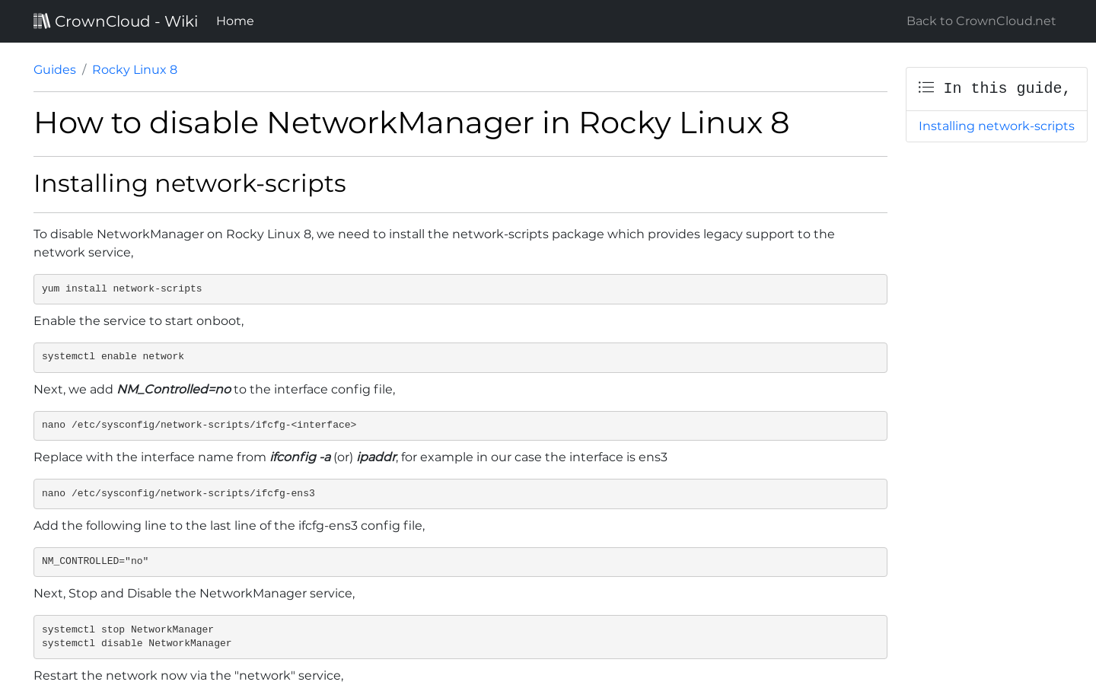
Task: Click the bold ifconfig -a text
Action: (300, 457)
